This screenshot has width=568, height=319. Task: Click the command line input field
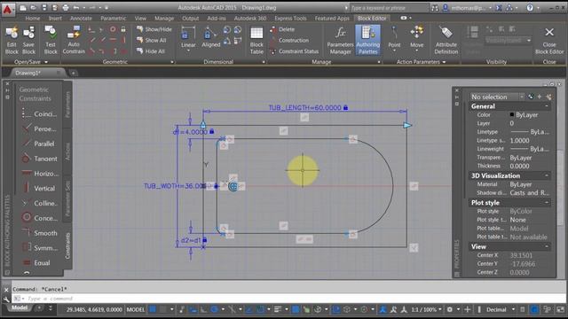click(x=290, y=299)
